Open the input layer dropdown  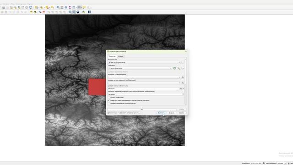tap(144, 62)
